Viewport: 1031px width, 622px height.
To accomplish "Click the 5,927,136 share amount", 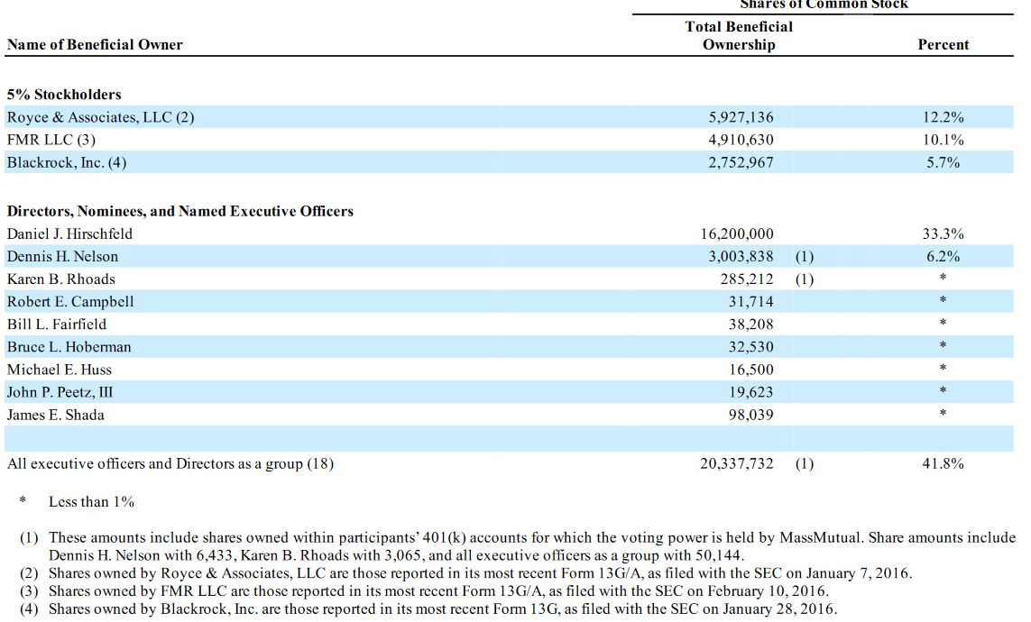I will coord(741,117).
